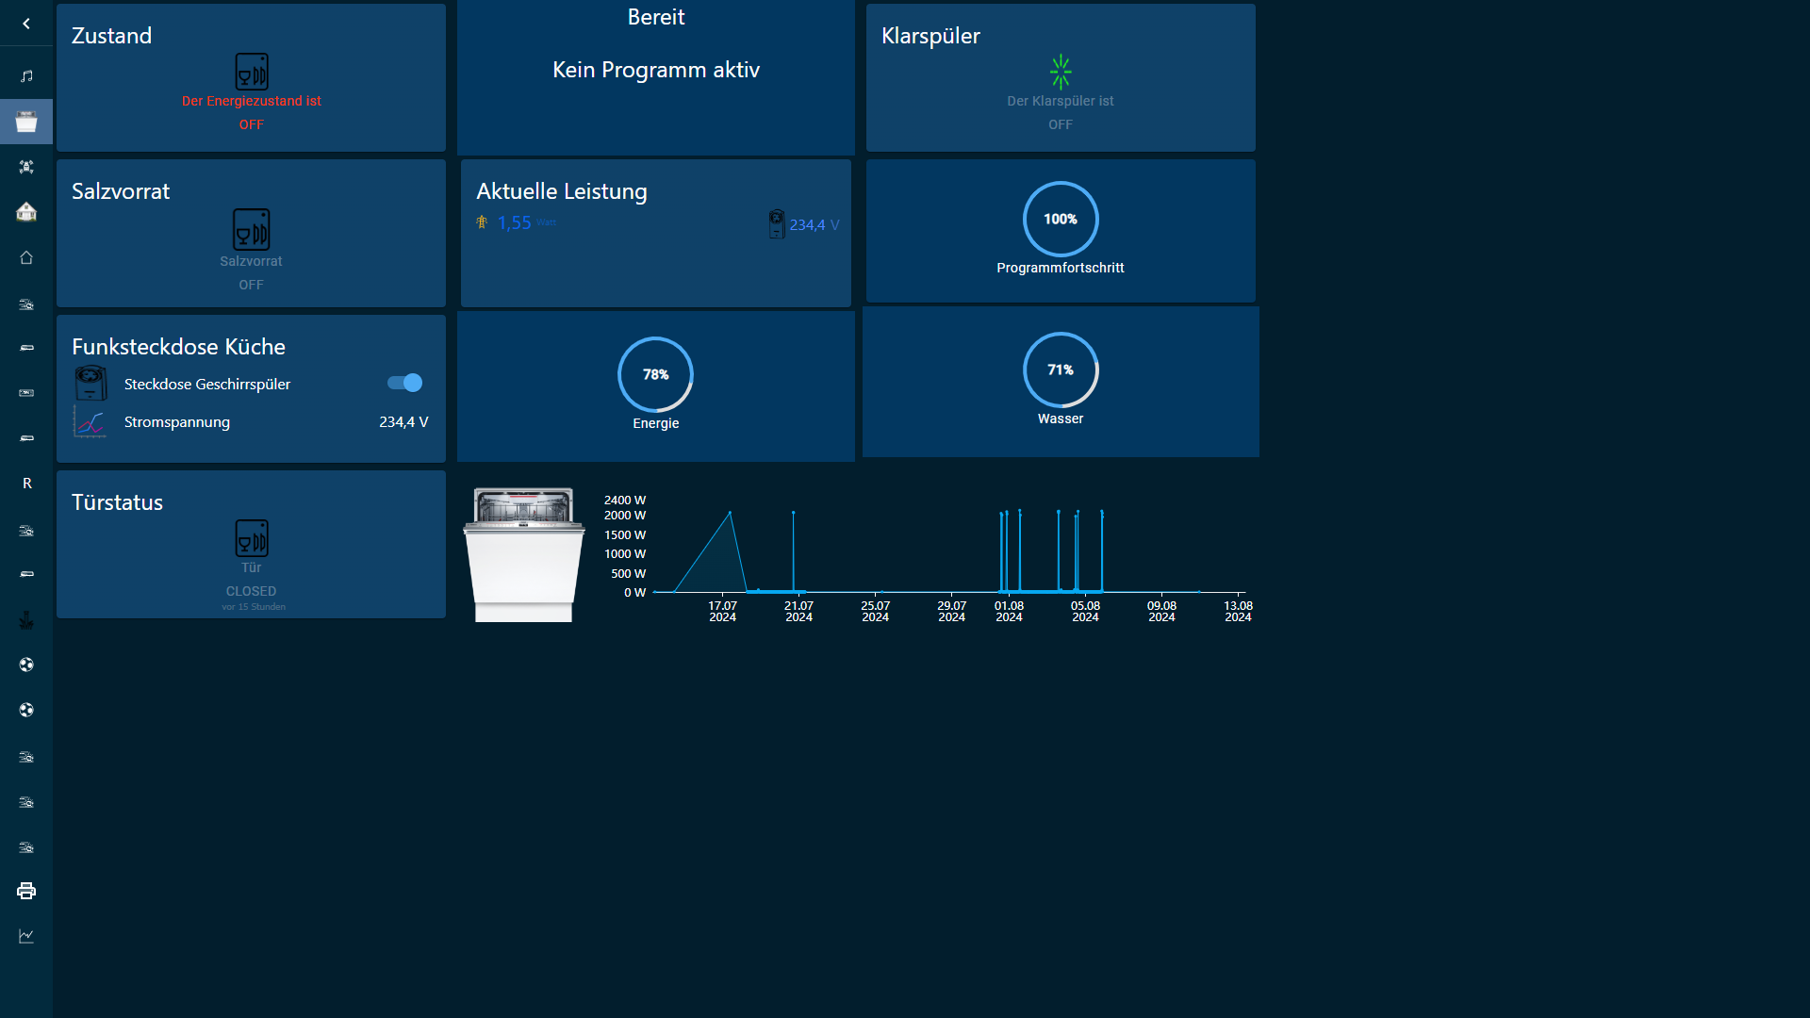
Task: Click the 78% Energie gauge
Action: tap(655, 375)
